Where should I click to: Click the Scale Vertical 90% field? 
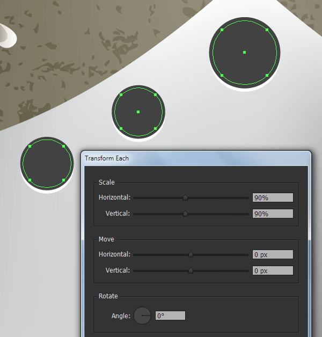click(273, 214)
